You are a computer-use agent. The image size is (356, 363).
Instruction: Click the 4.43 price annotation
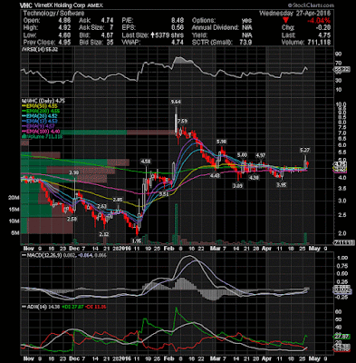coord(215,175)
